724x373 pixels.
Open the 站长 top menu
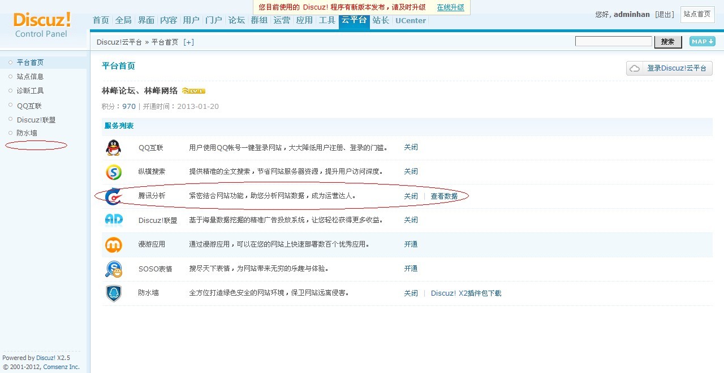381,20
